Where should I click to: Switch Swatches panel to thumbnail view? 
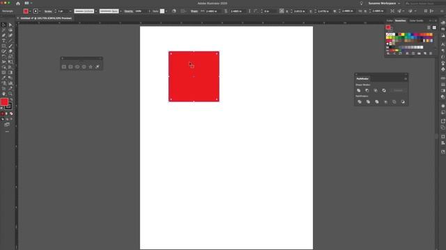click(434, 28)
